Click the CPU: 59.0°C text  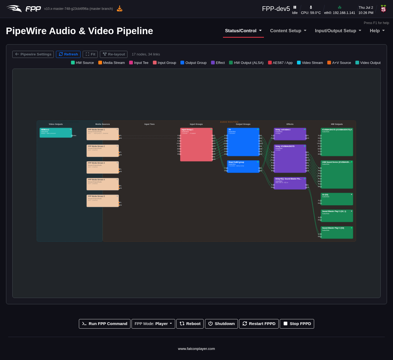point(311,13)
